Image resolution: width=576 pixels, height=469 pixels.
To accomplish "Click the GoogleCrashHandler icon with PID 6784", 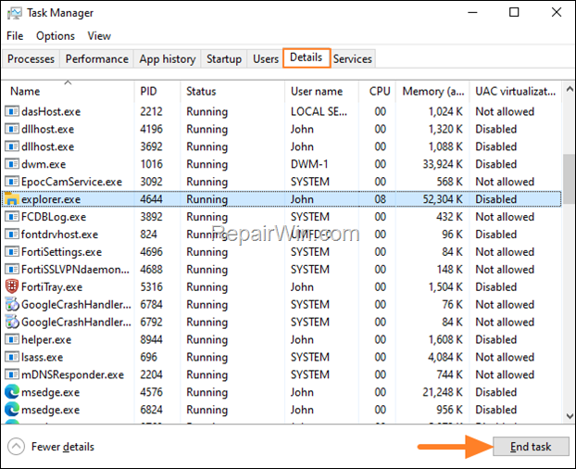I will pyautogui.click(x=12, y=304).
